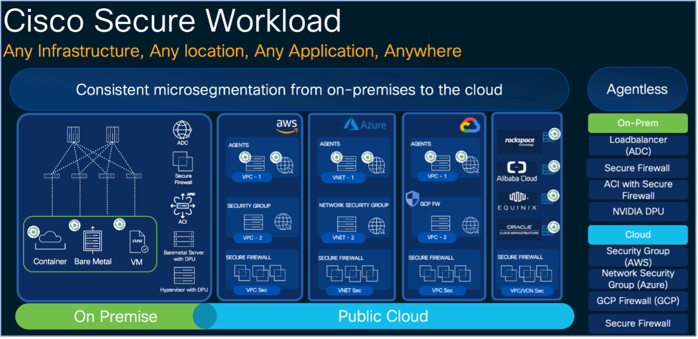The image size is (698, 339).
Task: Click the blue Public Cloud bar
Action: [383, 316]
